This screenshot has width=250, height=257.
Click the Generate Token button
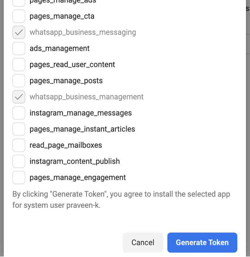(x=202, y=242)
